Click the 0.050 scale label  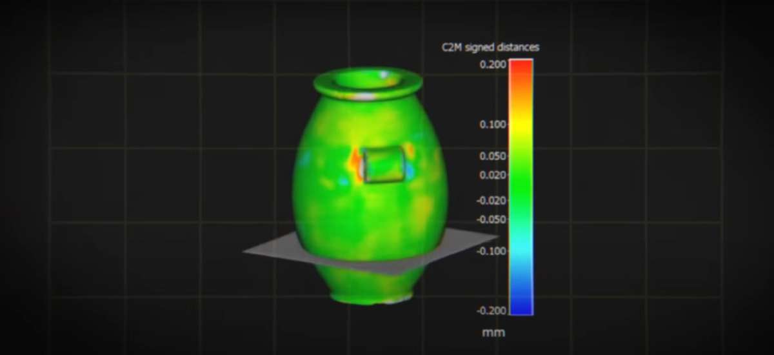pos(492,156)
